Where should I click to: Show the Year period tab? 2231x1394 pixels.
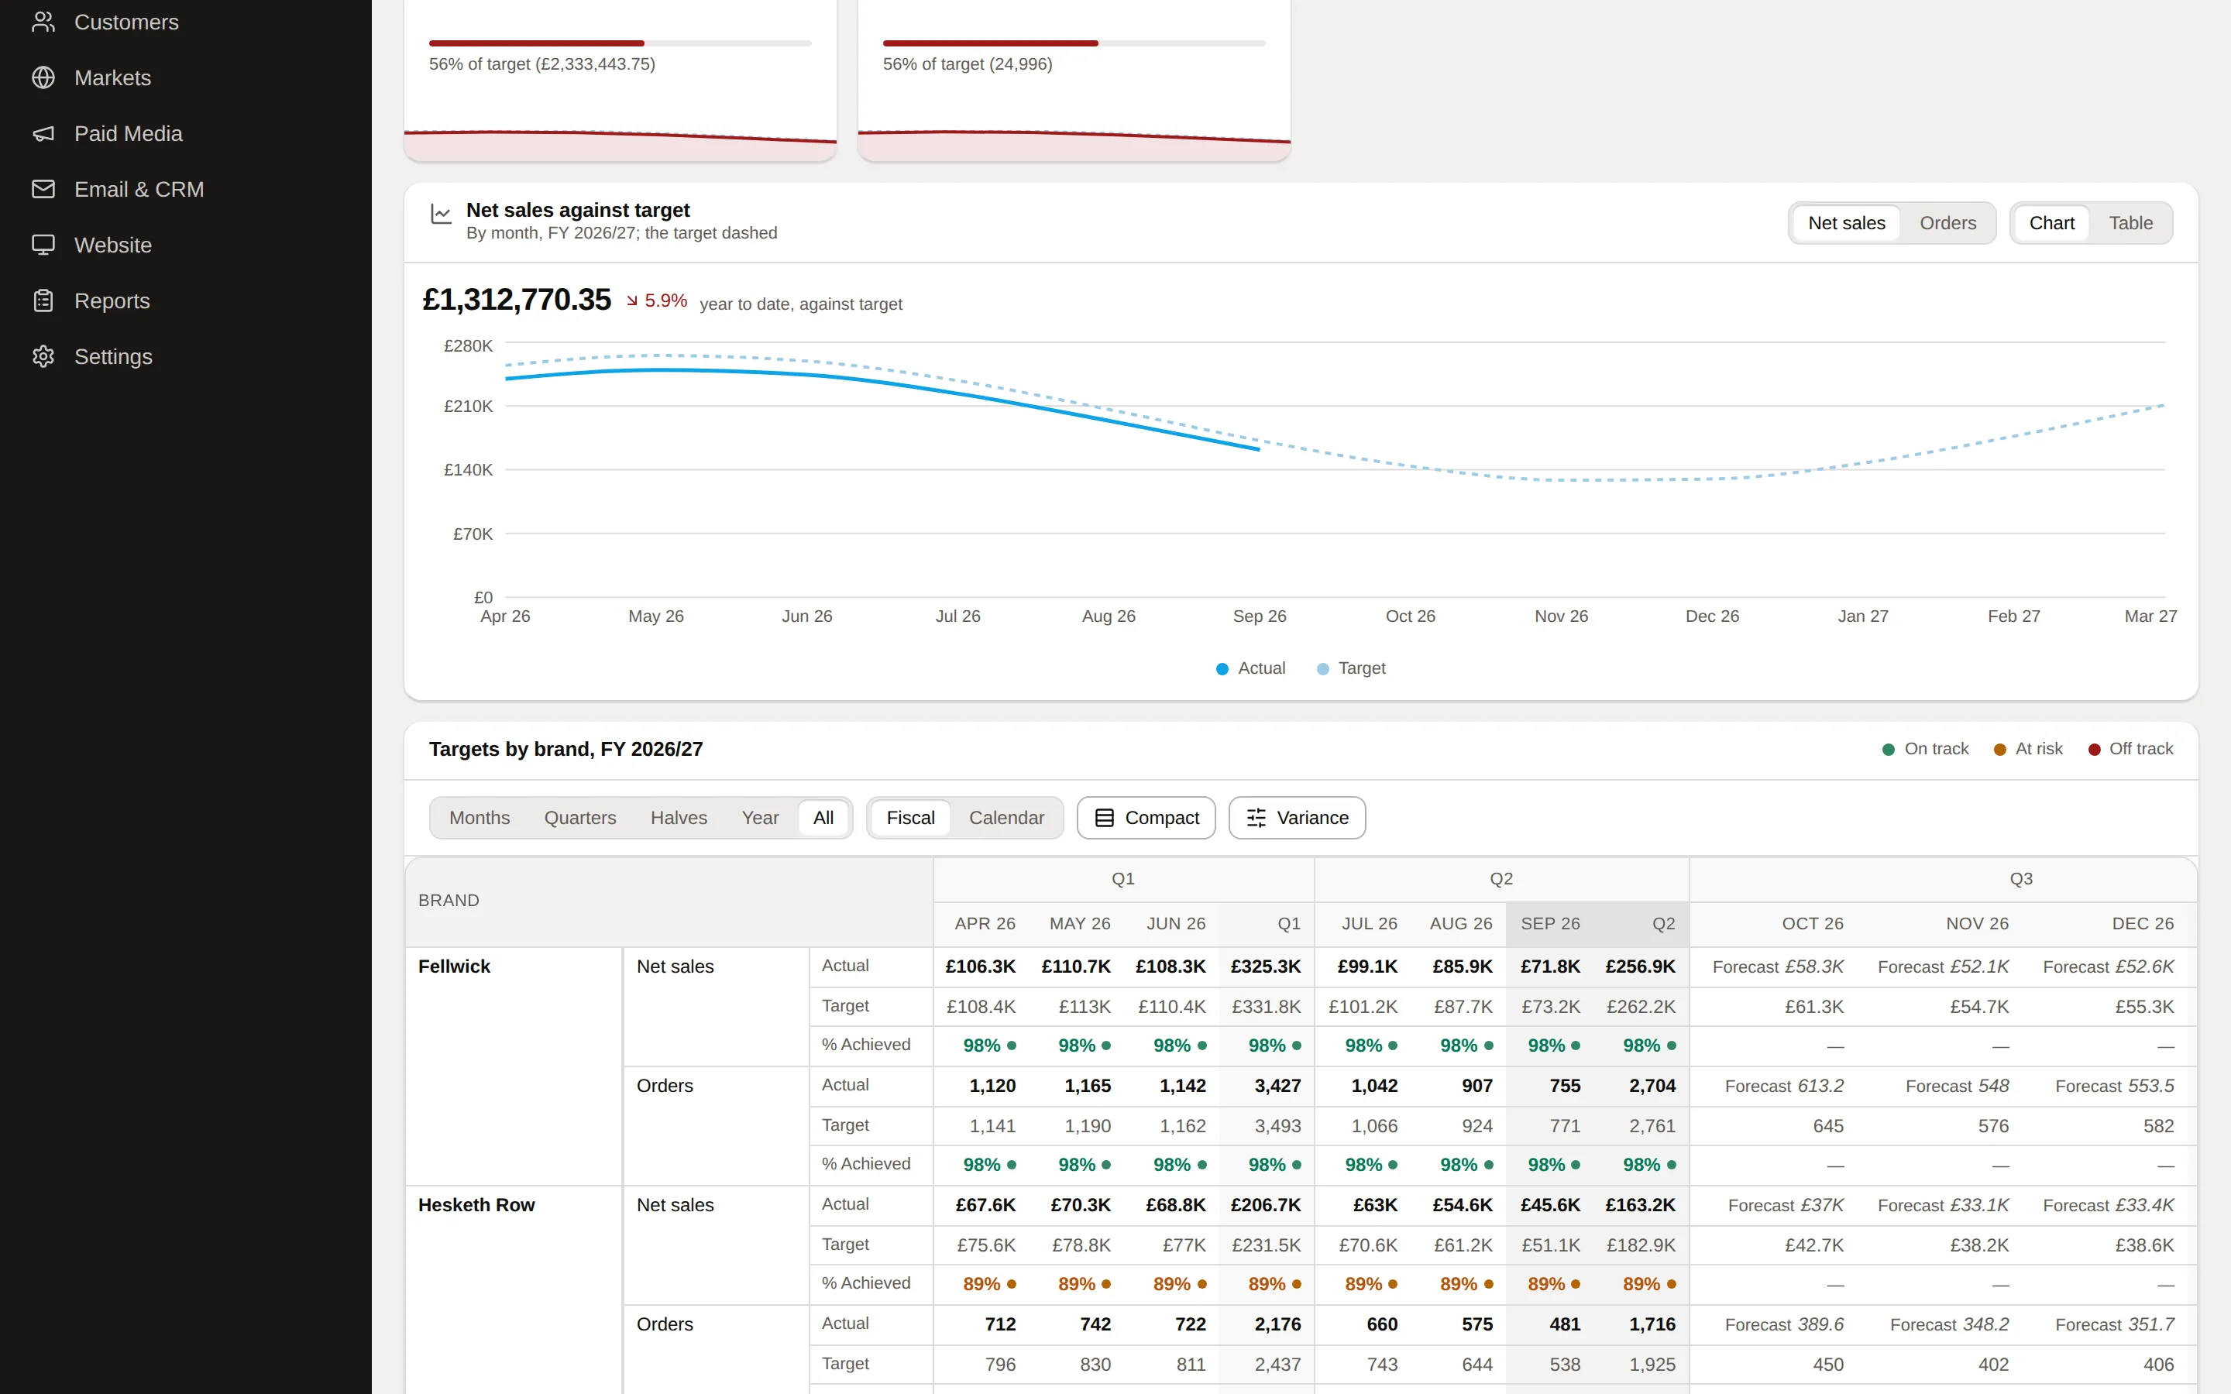point(760,818)
